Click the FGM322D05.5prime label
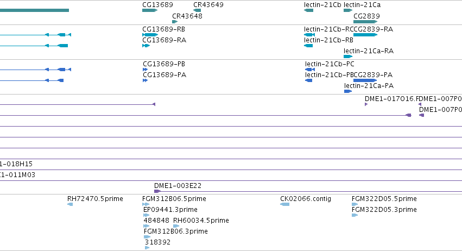The height and width of the screenshot is (251, 462). tap(384, 199)
